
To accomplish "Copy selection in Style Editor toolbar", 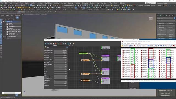I will click(51, 44).
